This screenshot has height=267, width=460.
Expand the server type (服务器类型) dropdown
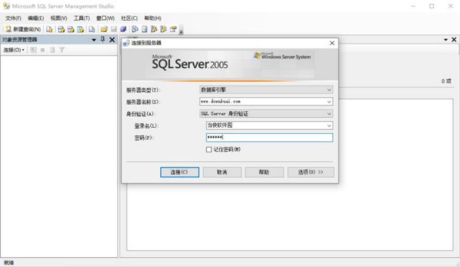329,90
